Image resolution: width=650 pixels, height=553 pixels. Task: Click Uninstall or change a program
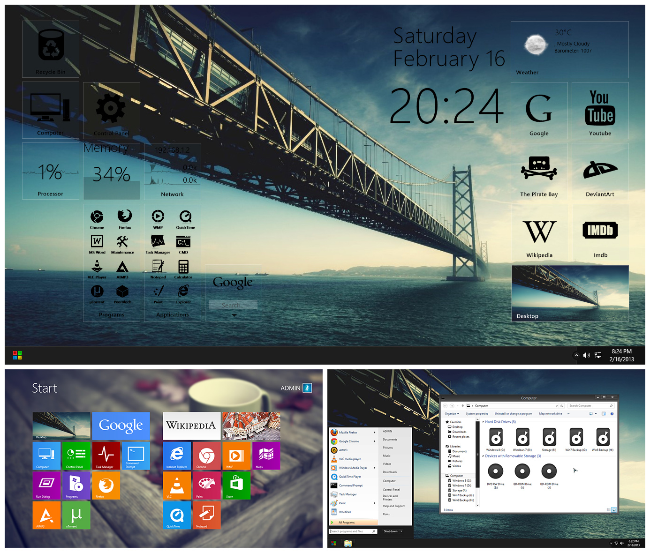click(x=514, y=414)
